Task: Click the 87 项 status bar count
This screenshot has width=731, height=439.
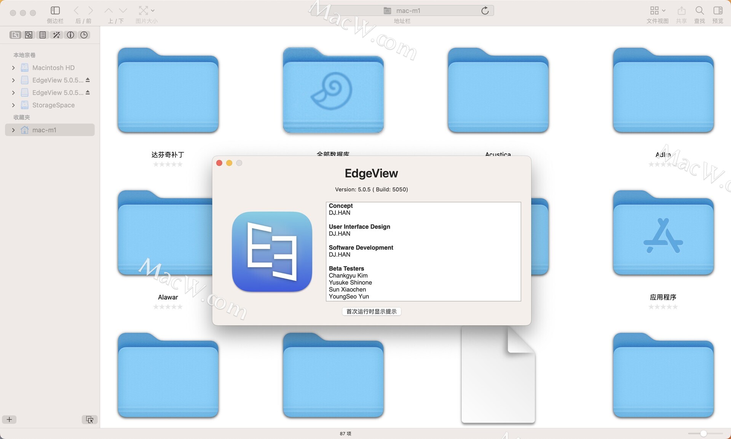Action: 346,434
